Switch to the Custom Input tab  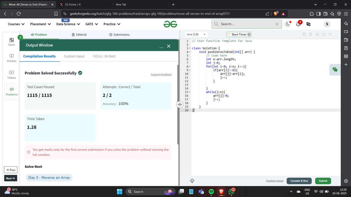tap(74, 56)
